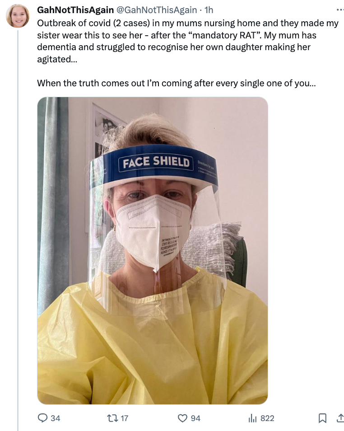
Task: Click the 34 replies count
Action: 55,418
